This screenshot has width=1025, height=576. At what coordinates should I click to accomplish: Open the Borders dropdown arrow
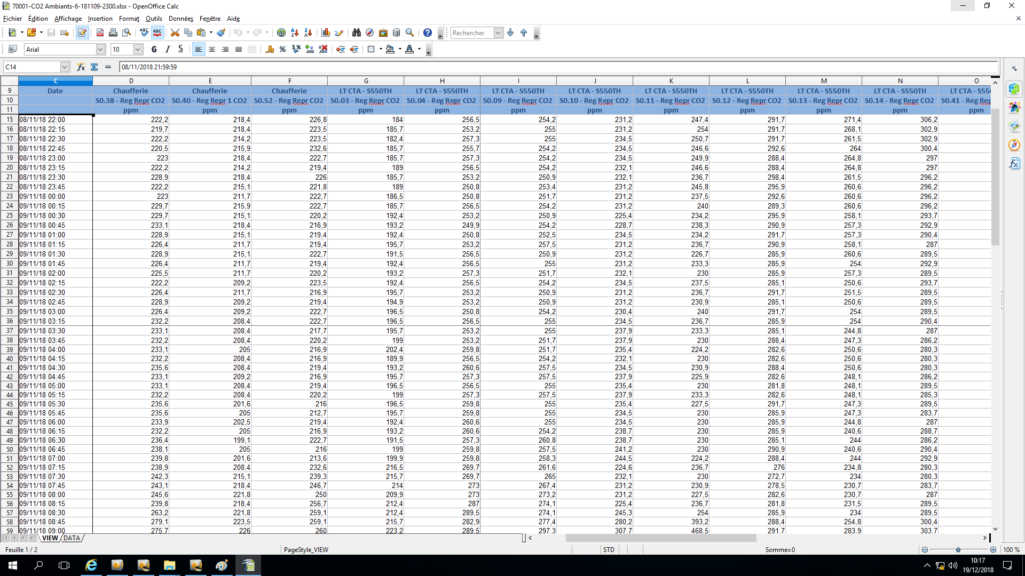click(381, 49)
